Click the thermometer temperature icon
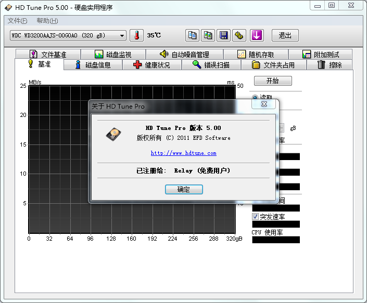This screenshot has width=367, height=303. pyautogui.click(x=136, y=35)
